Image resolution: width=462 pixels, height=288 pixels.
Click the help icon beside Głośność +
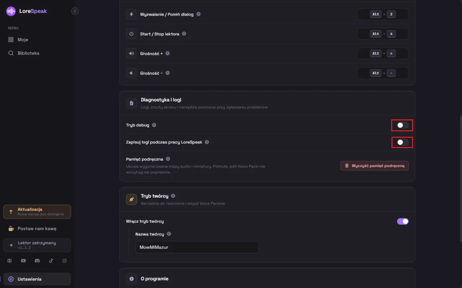click(167, 53)
